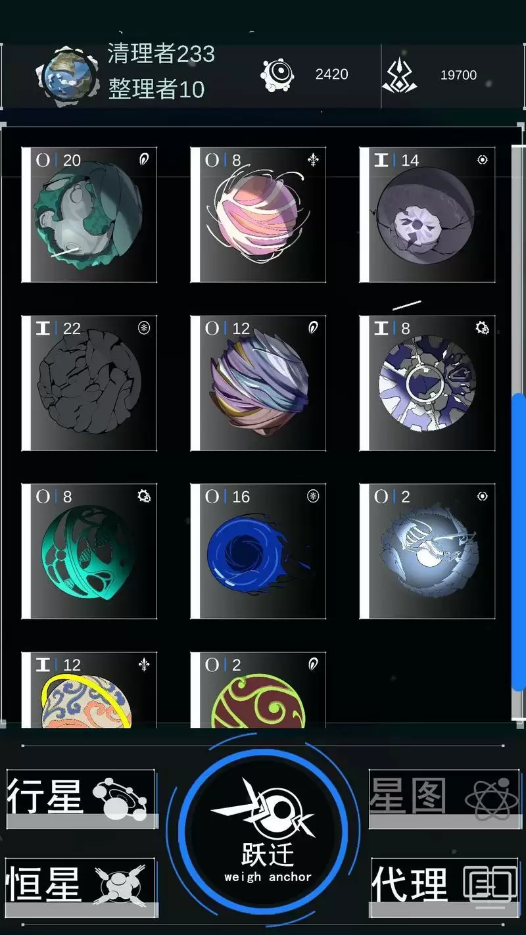
Task: Open the 星图 star map tab
Action: click(x=444, y=799)
